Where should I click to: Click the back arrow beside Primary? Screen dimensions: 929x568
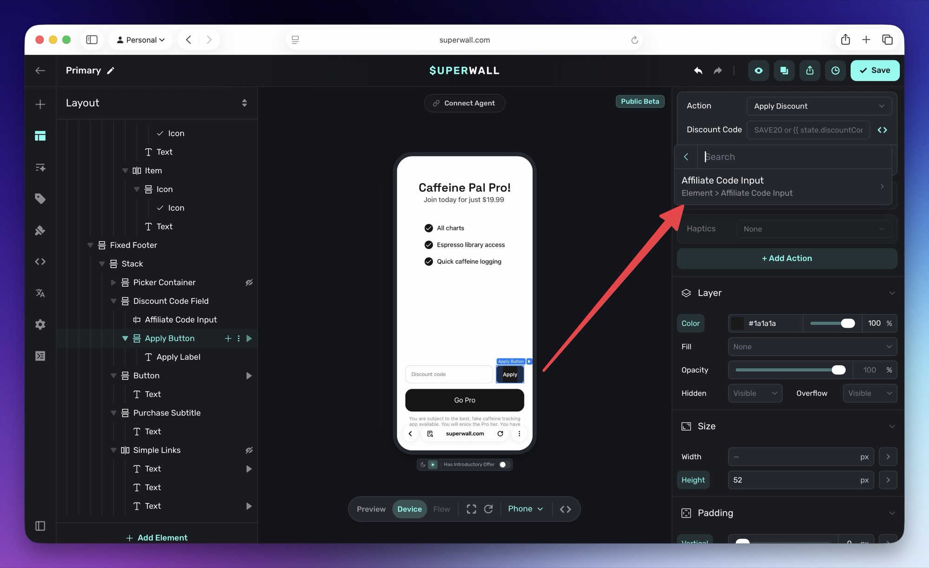40,71
